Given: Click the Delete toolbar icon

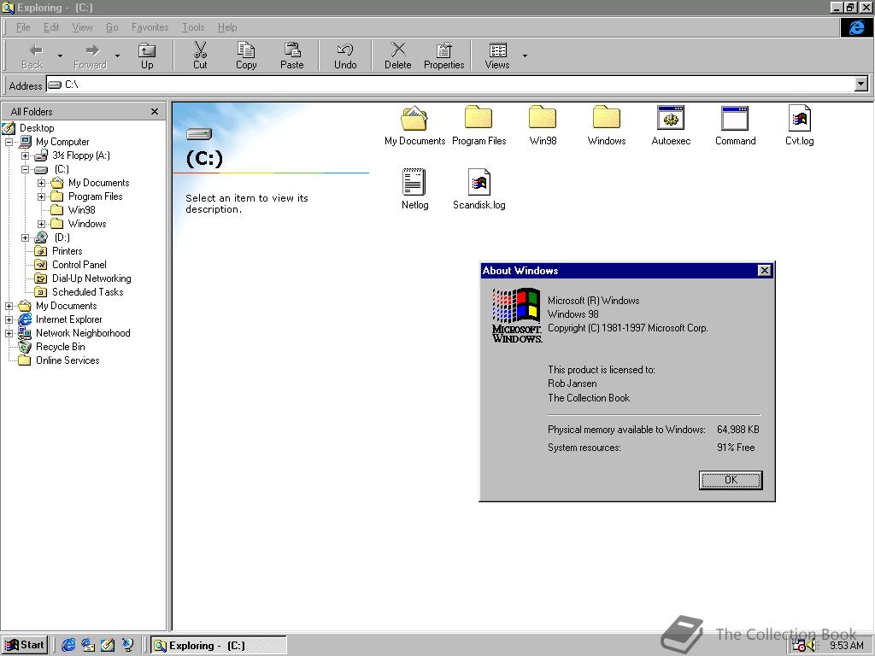Looking at the screenshot, I should 398,50.
